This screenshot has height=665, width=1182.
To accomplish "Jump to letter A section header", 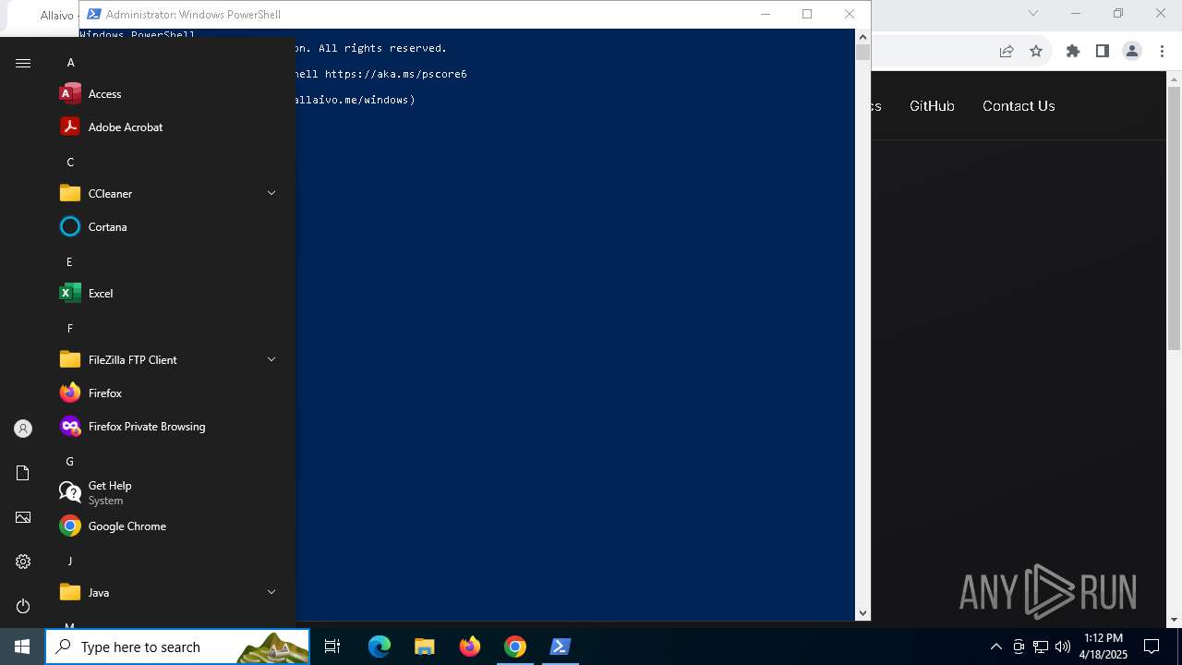I will click(71, 62).
